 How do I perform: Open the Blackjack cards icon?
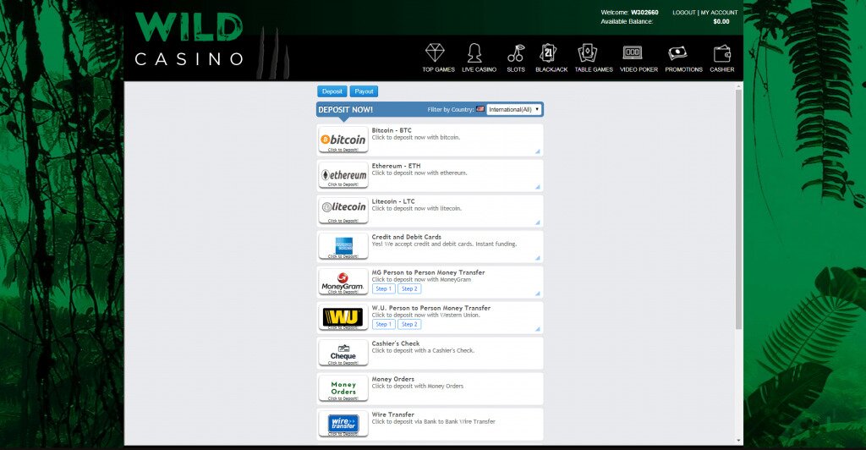pyautogui.click(x=548, y=53)
